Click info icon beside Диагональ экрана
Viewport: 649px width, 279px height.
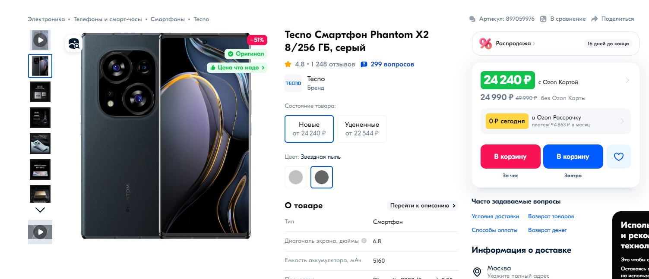click(x=364, y=241)
